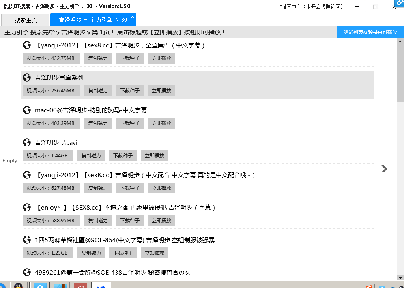The height and width of the screenshot is (288, 404).
Task: Copy magnet link for the 1.23GB result
Action: coord(91,253)
